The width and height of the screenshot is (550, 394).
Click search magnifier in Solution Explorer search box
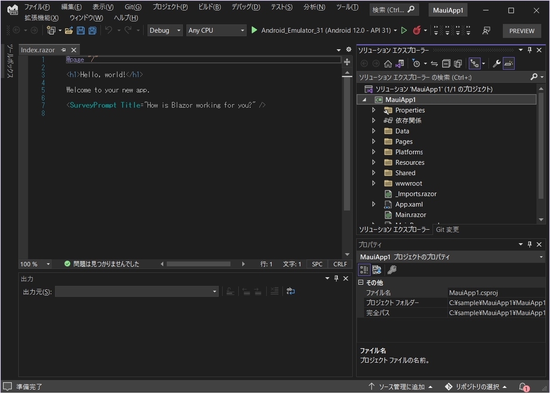point(534,77)
